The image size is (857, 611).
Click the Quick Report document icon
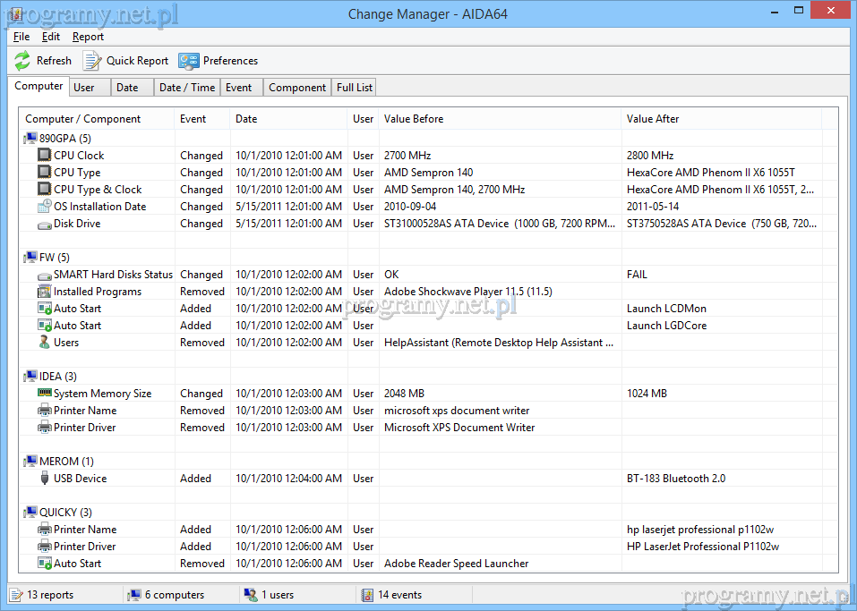pyautogui.click(x=92, y=61)
